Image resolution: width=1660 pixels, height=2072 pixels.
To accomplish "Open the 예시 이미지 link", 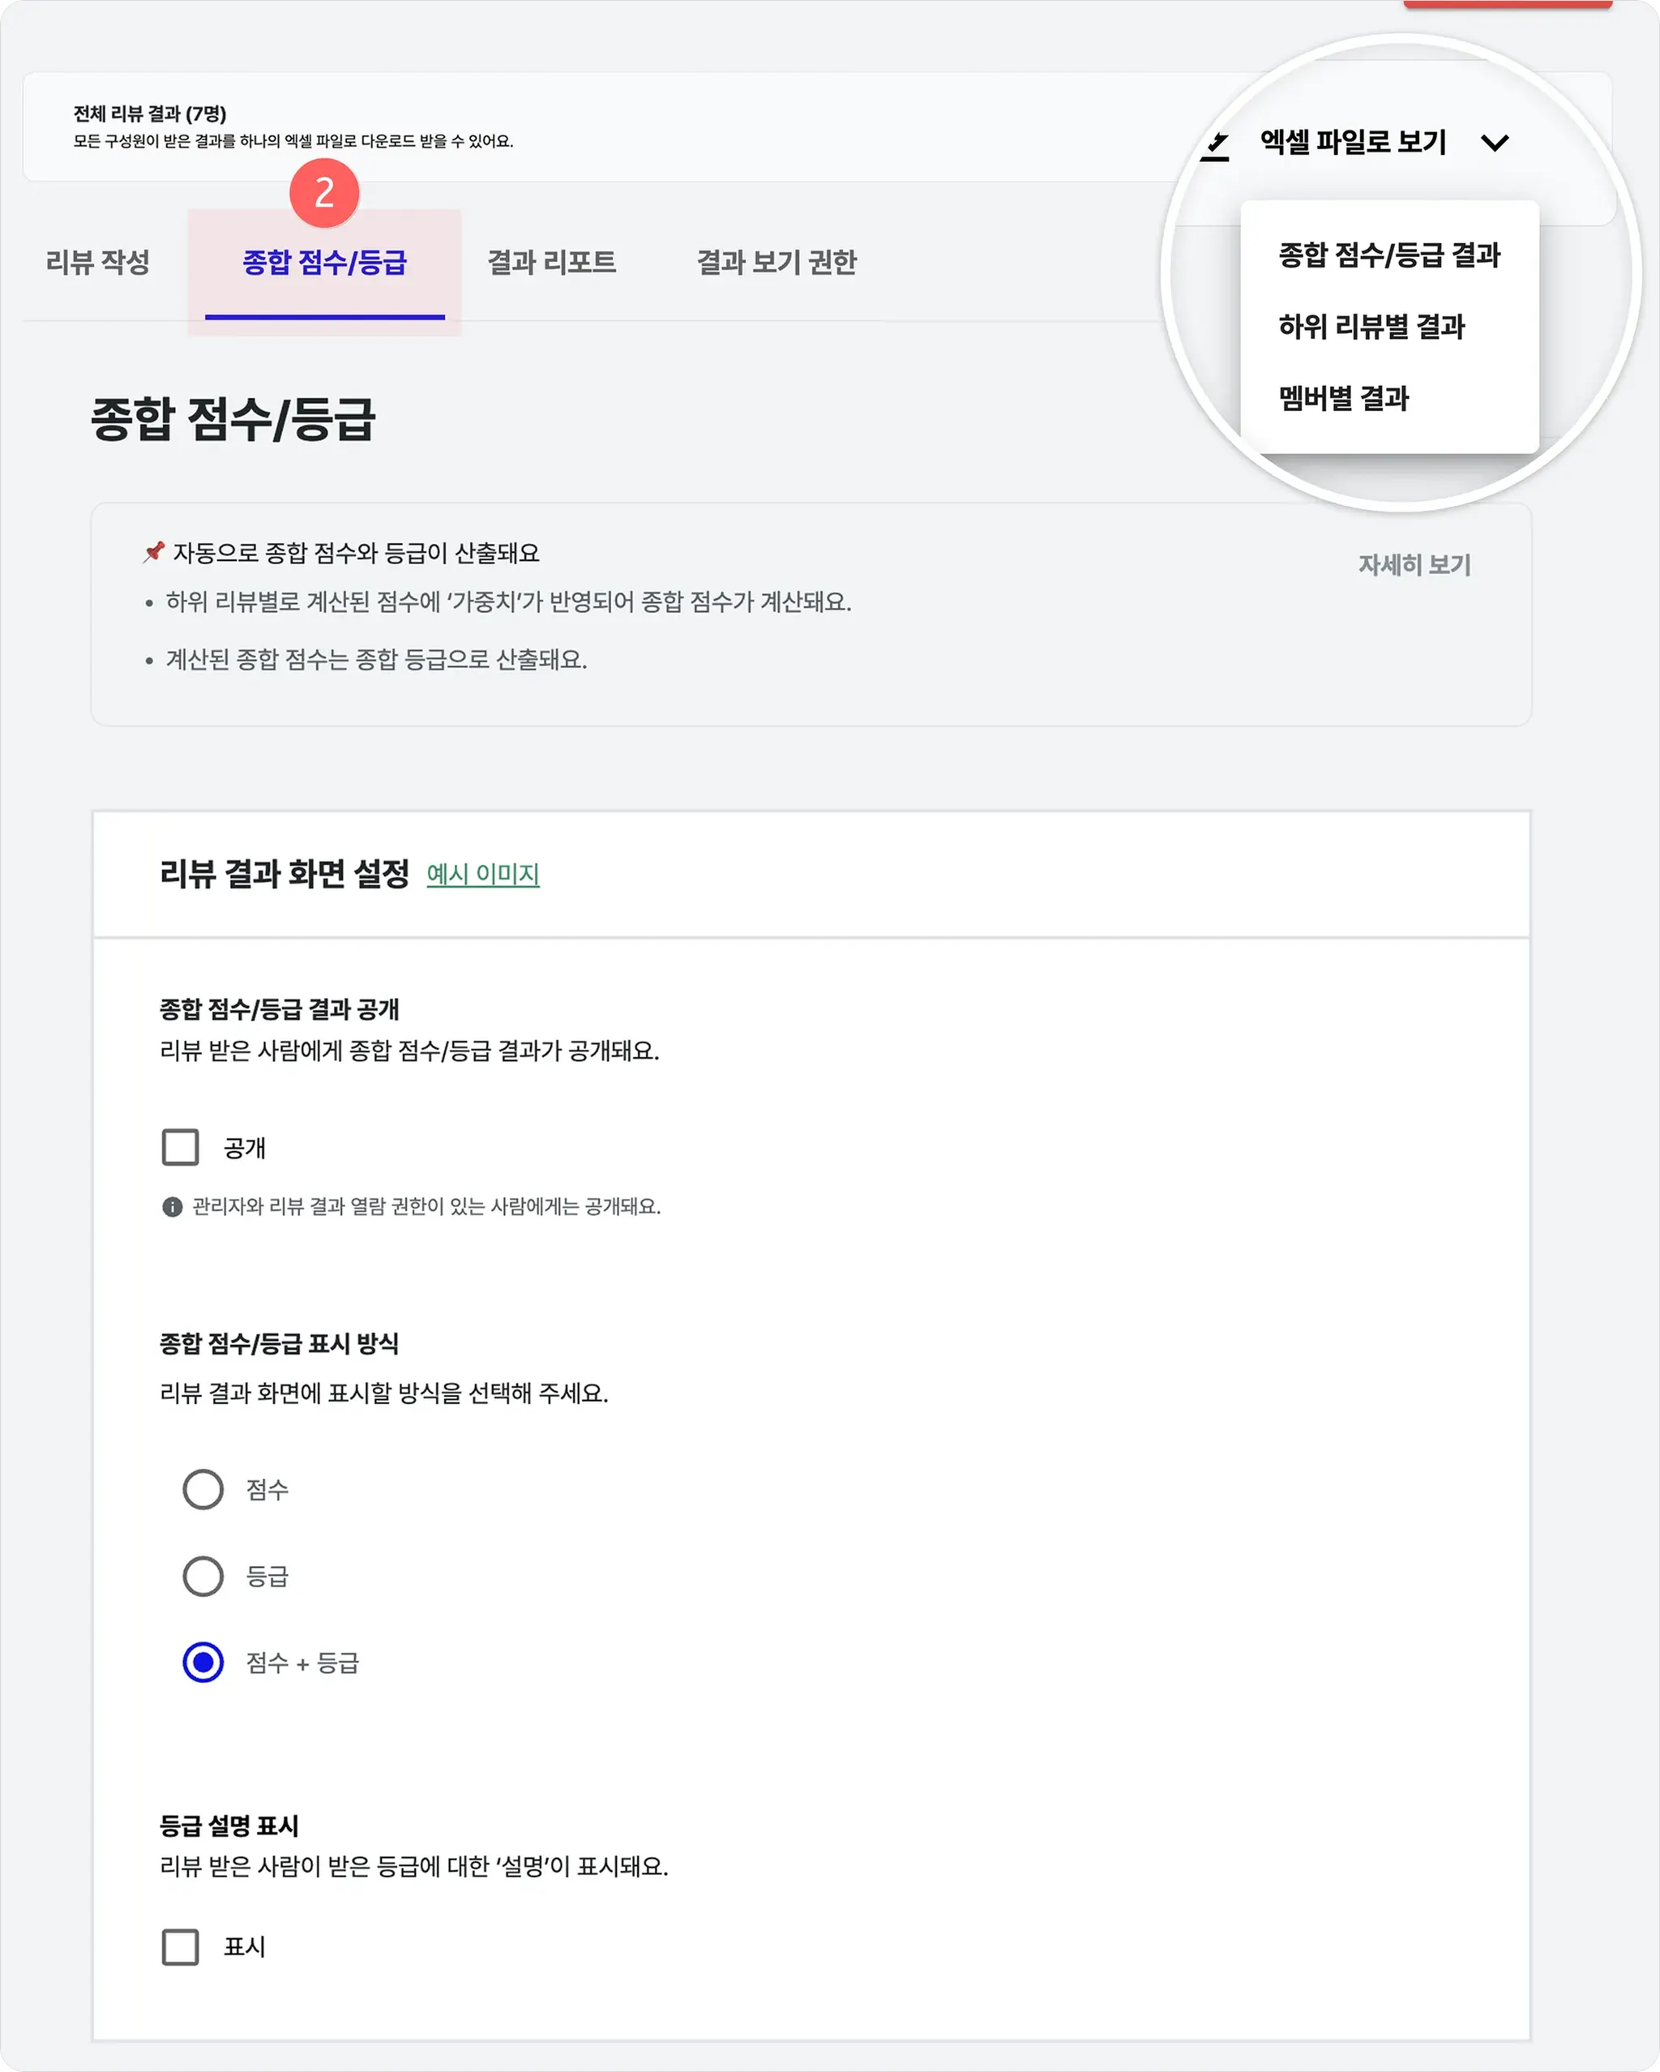I will tap(482, 875).
